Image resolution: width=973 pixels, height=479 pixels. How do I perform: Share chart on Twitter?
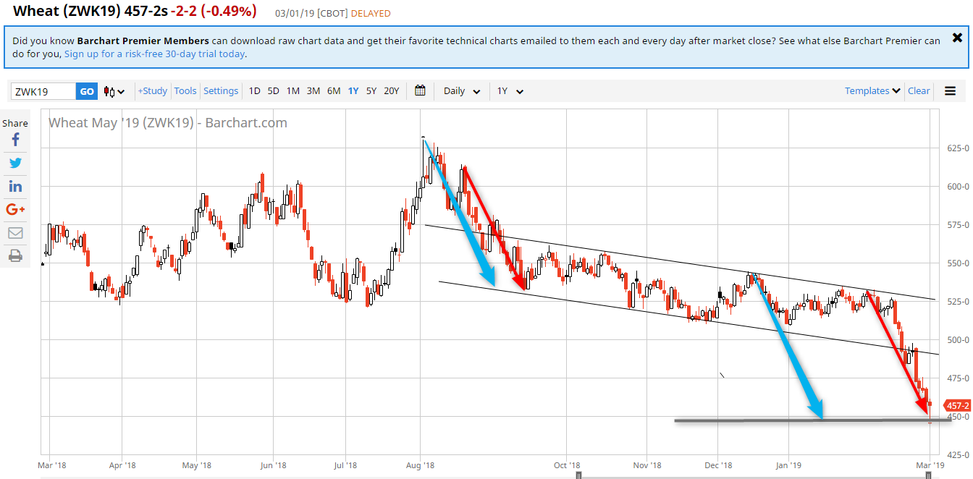pyautogui.click(x=15, y=163)
